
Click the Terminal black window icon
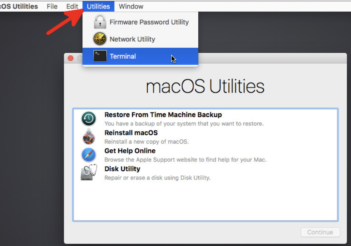[100, 56]
